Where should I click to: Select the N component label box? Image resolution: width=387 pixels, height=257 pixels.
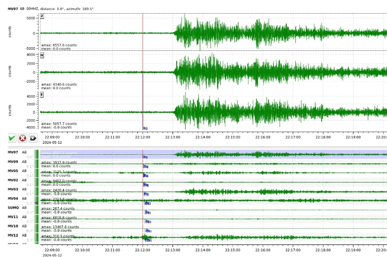[x=42, y=55]
